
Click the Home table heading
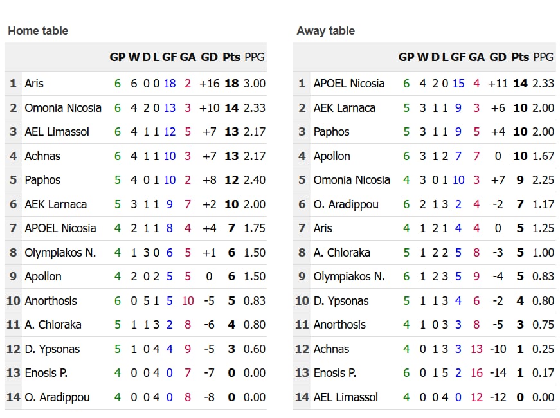[38, 31]
